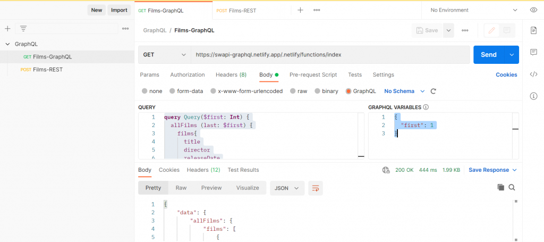Image resolution: width=544 pixels, height=242 pixels.
Task: Select form-data body type radio
Action: (x=172, y=91)
